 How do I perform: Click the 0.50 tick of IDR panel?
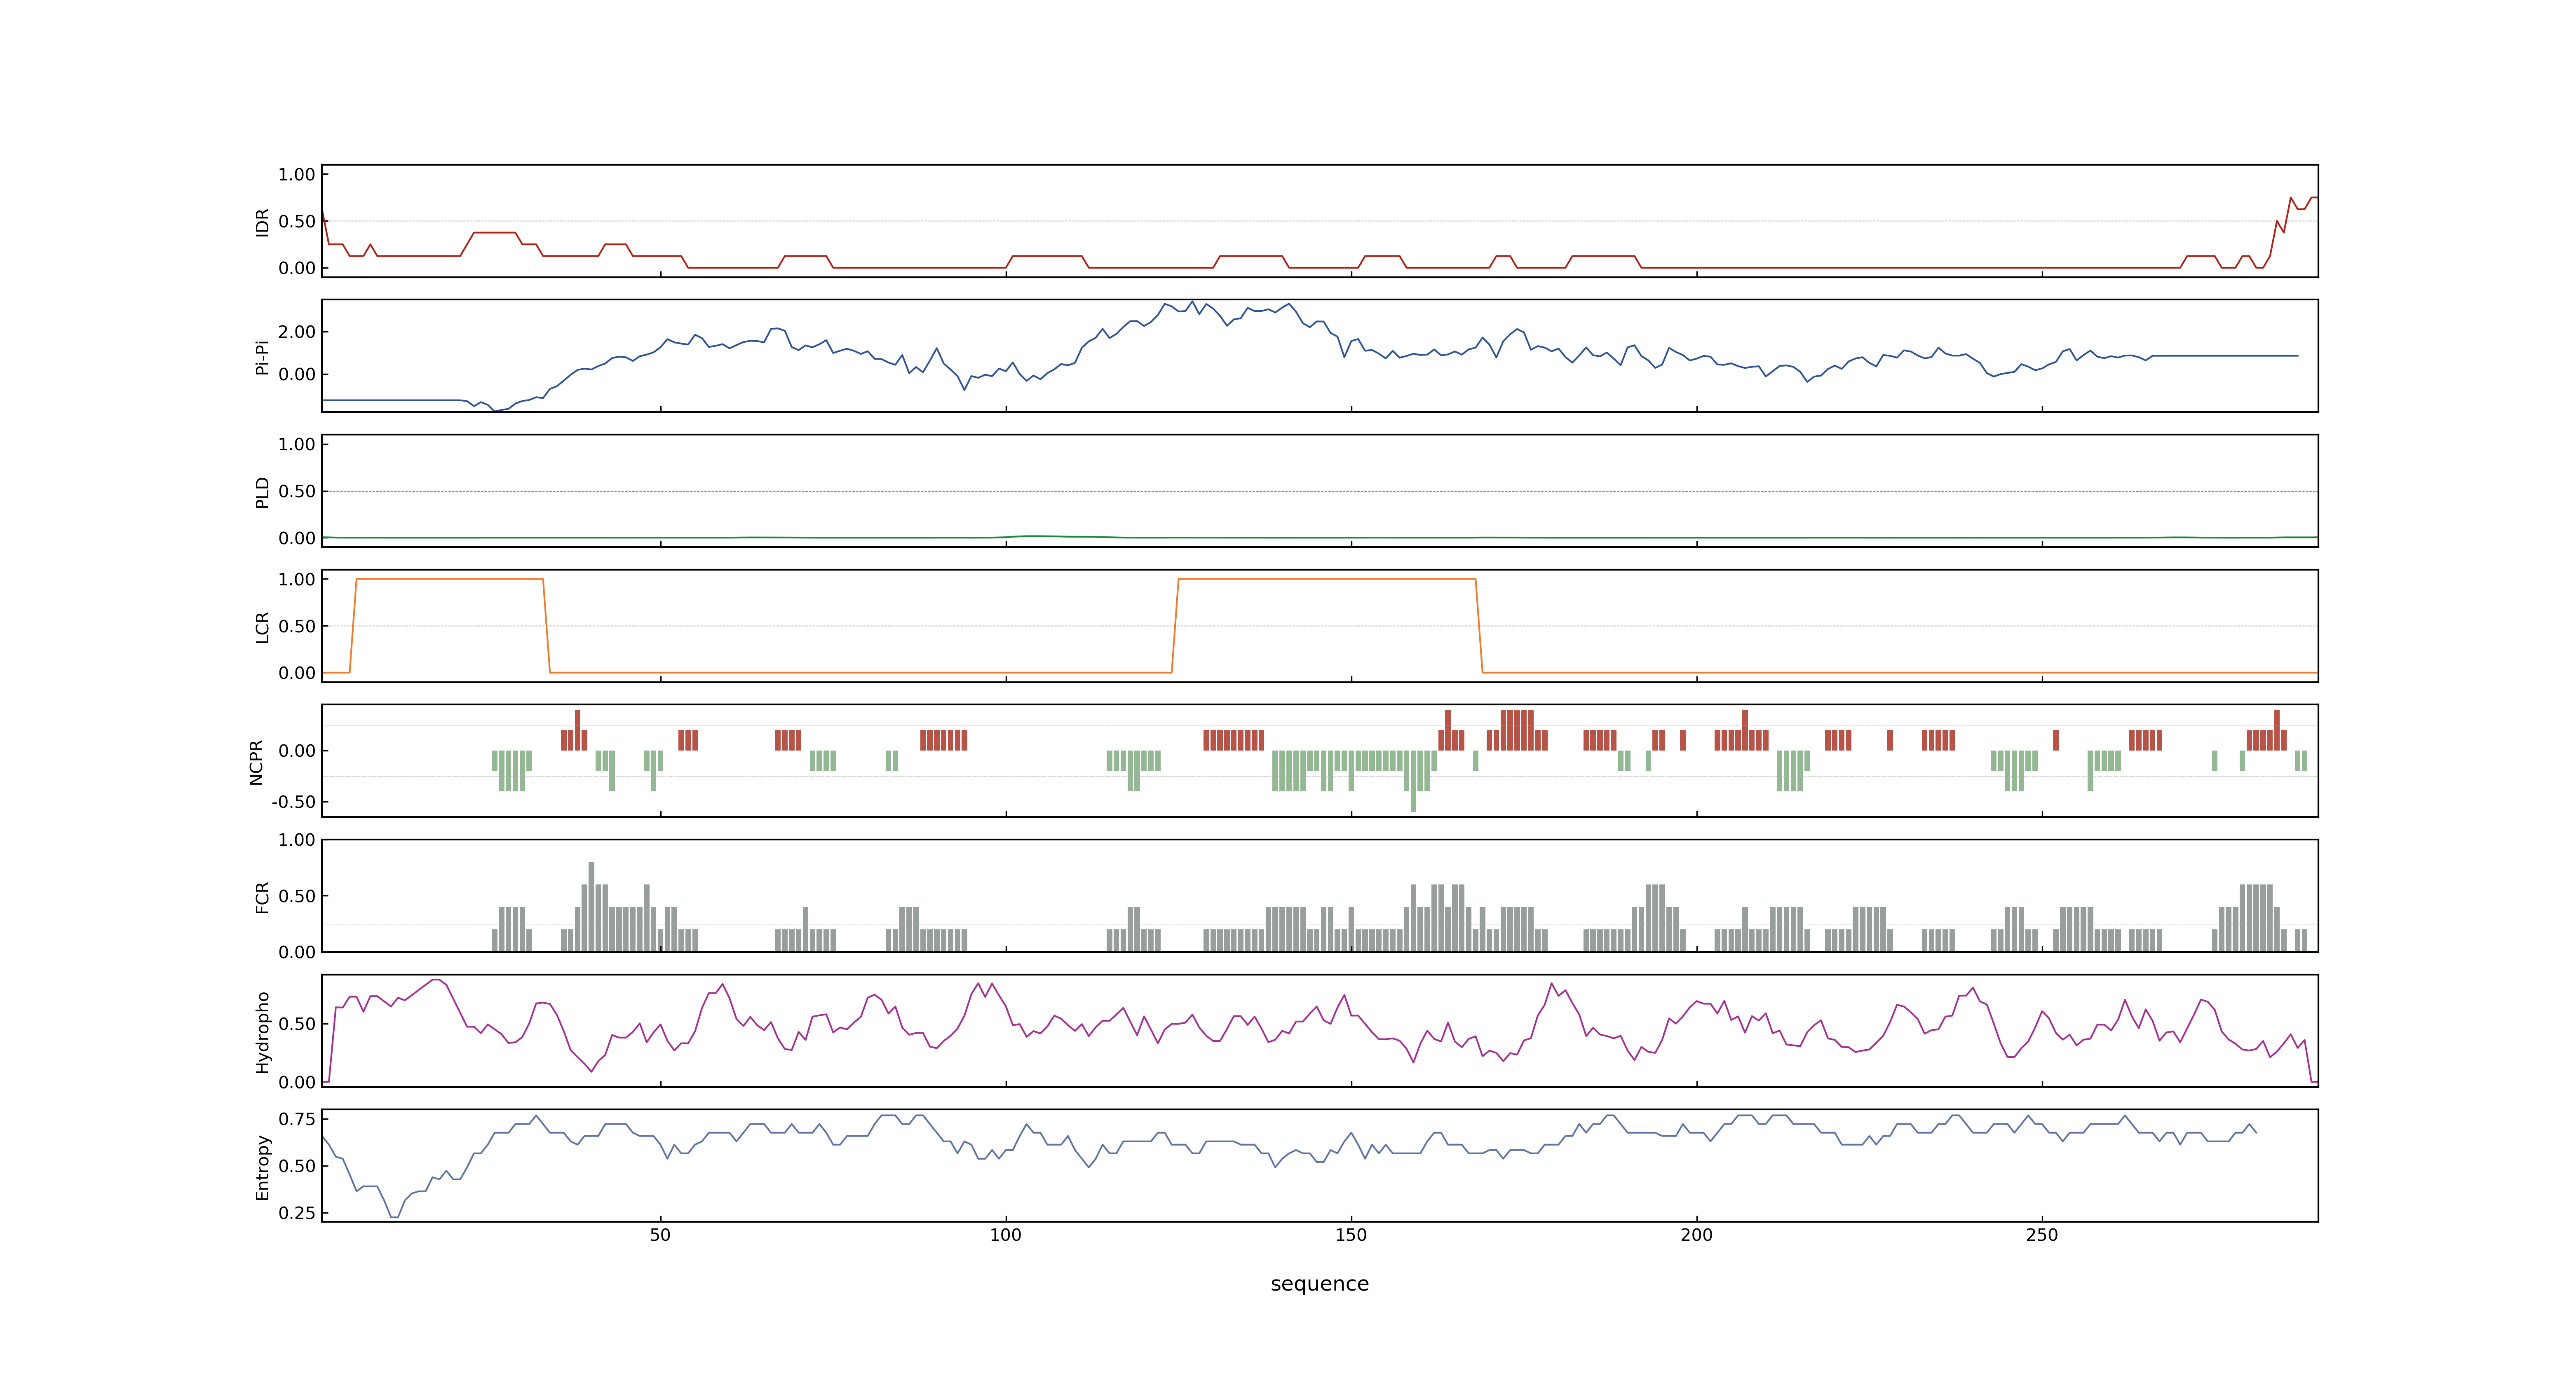(297, 222)
